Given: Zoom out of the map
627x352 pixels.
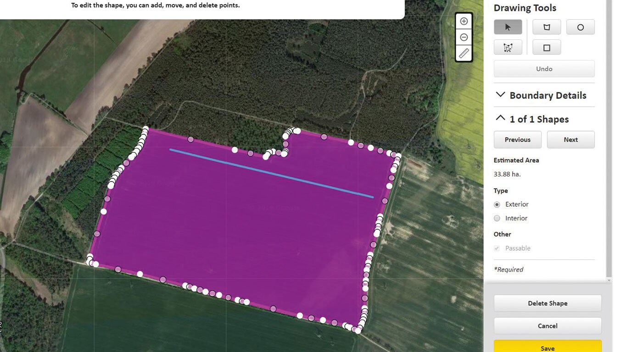Looking at the screenshot, I should [x=464, y=38].
